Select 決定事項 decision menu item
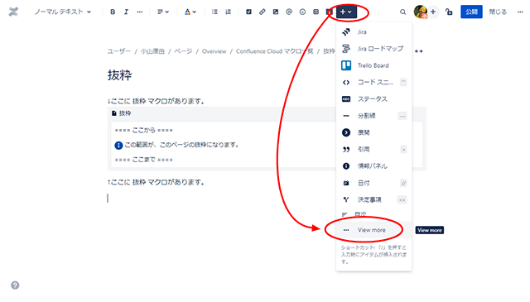The height and width of the screenshot is (302, 530). pos(374,199)
